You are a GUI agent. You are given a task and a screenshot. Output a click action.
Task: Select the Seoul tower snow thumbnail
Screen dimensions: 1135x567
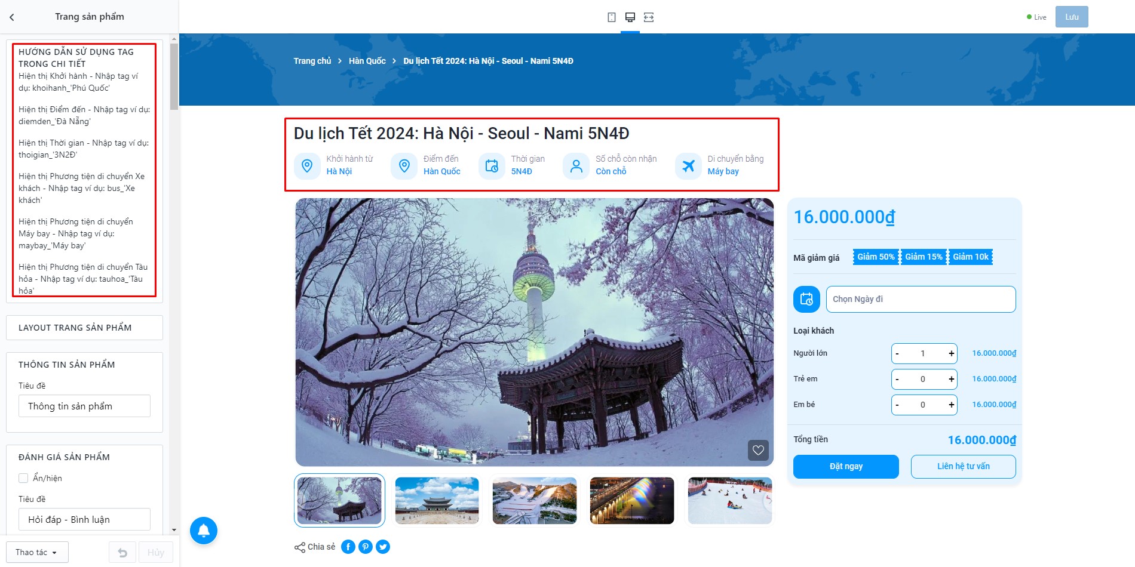click(339, 501)
